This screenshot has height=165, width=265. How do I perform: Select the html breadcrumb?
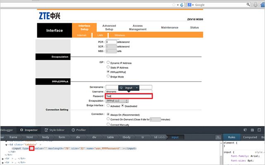point(30,137)
